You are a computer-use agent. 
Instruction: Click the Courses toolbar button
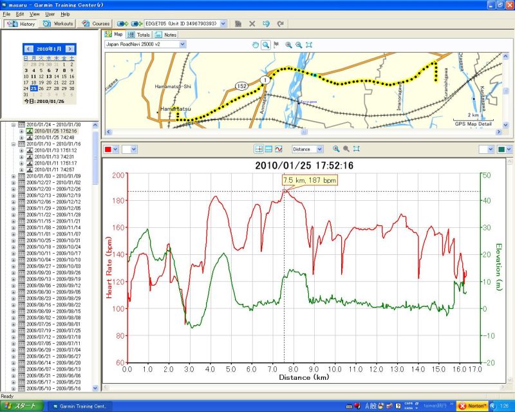pyautogui.click(x=95, y=24)
